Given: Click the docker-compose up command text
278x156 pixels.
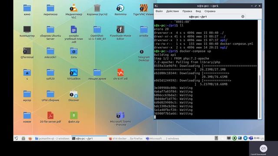Looking at the screenshot, I should click(x=195, y=51).
